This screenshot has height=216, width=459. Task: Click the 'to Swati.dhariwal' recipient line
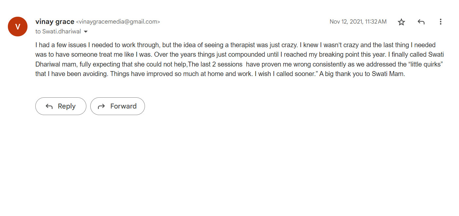(58, 32)
